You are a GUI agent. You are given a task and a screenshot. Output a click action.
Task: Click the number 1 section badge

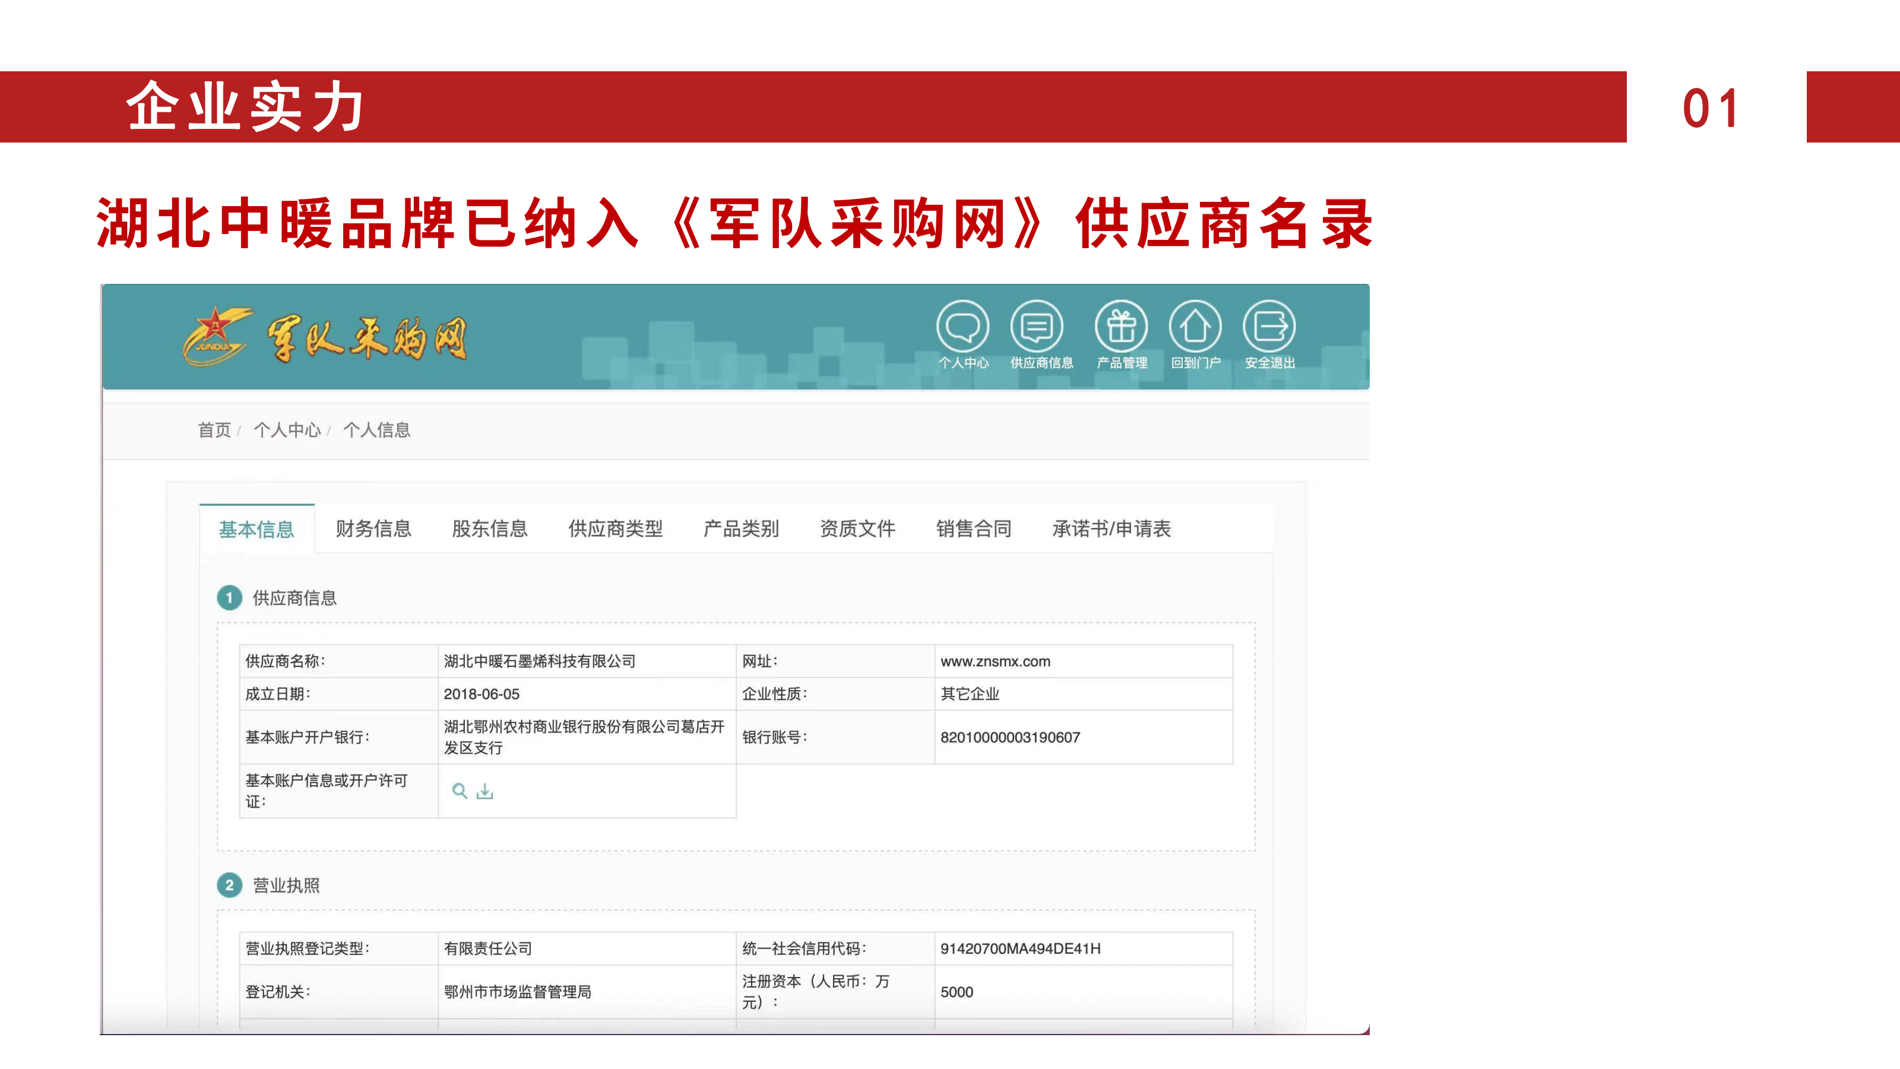(x=229, y=597)
